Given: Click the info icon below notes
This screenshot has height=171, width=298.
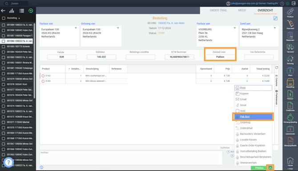Looking at the screenshot, I should click(41, 167).
